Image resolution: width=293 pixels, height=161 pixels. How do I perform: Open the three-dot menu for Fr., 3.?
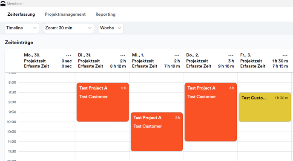[285, 55]
